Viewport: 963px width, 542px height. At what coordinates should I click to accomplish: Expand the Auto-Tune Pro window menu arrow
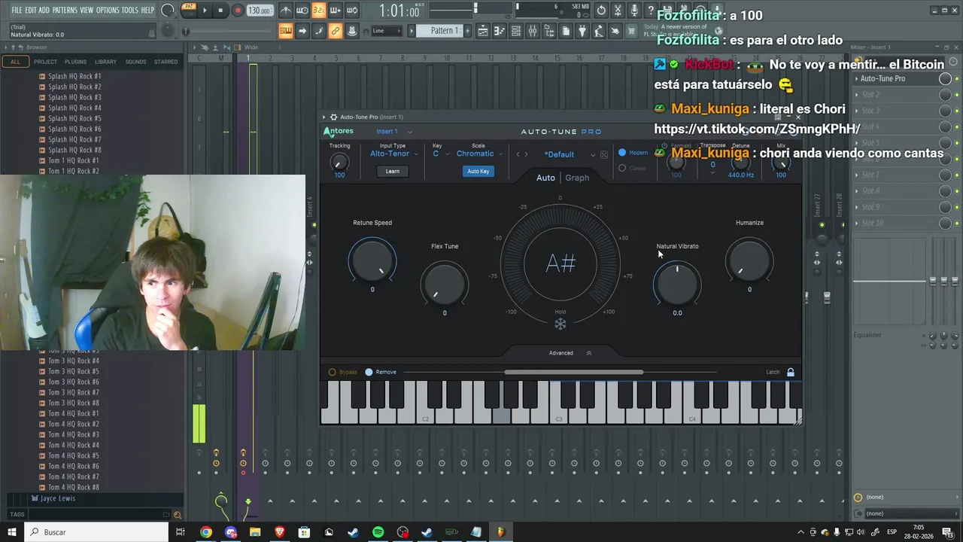tap(324, 117)
